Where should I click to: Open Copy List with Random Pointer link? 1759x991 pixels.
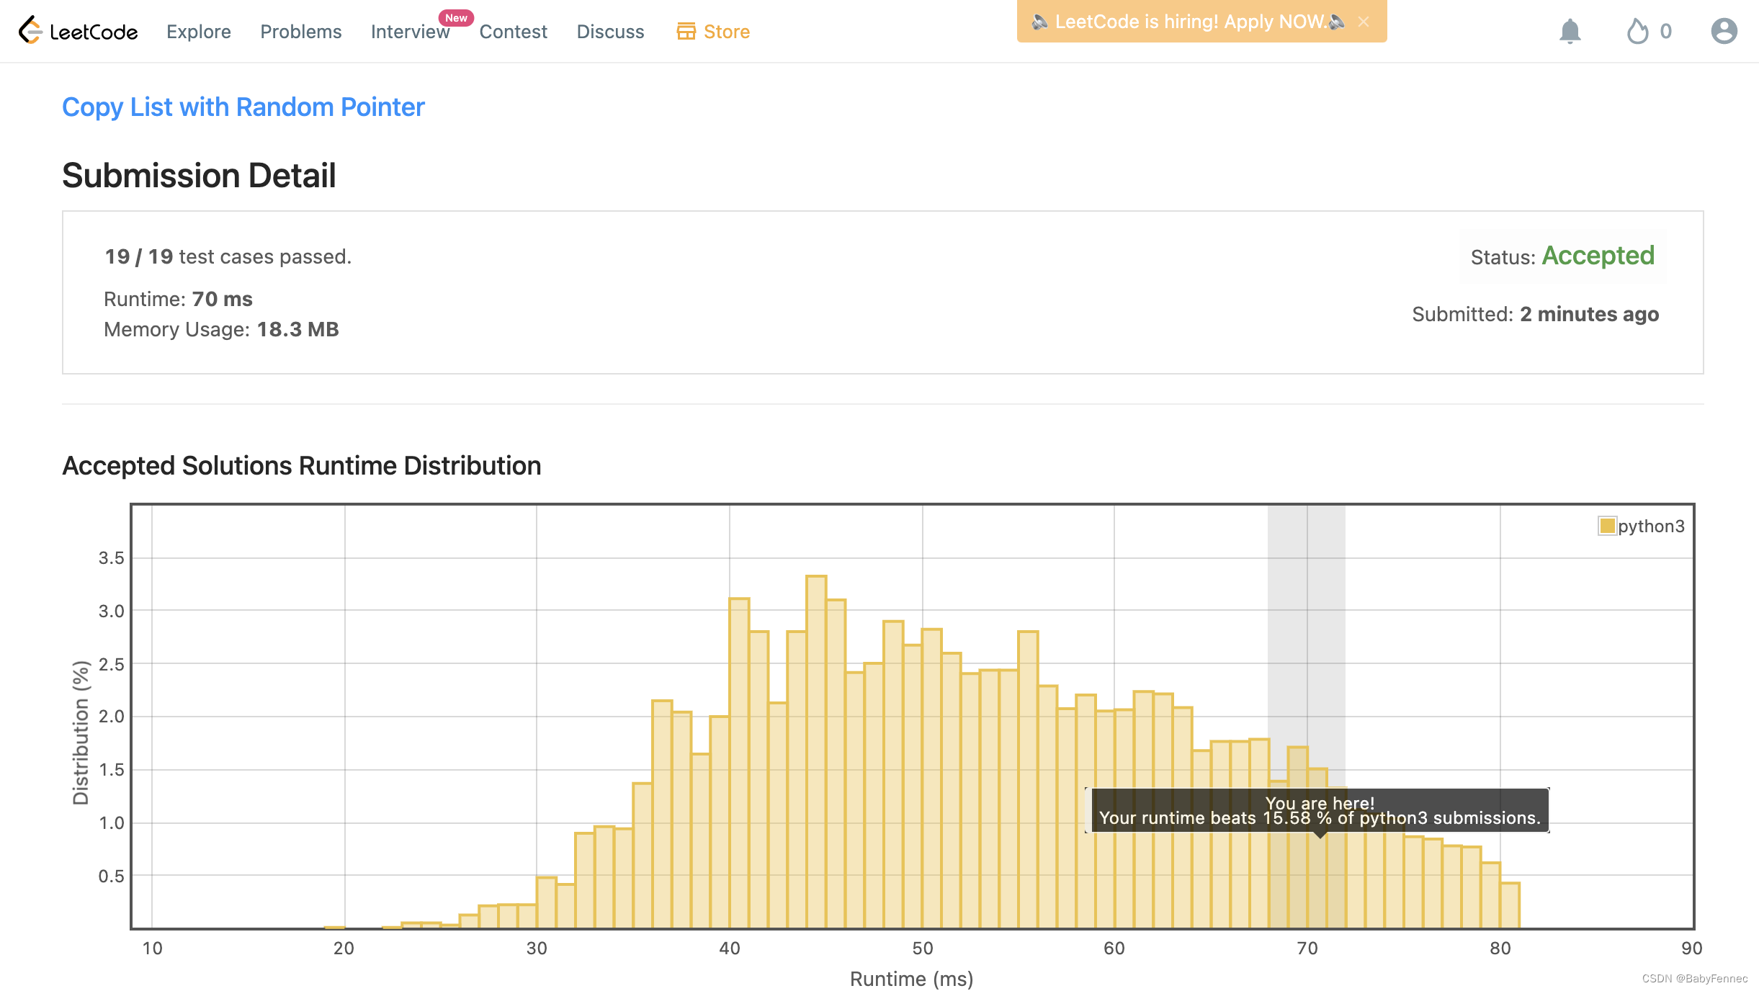point(243,107)
